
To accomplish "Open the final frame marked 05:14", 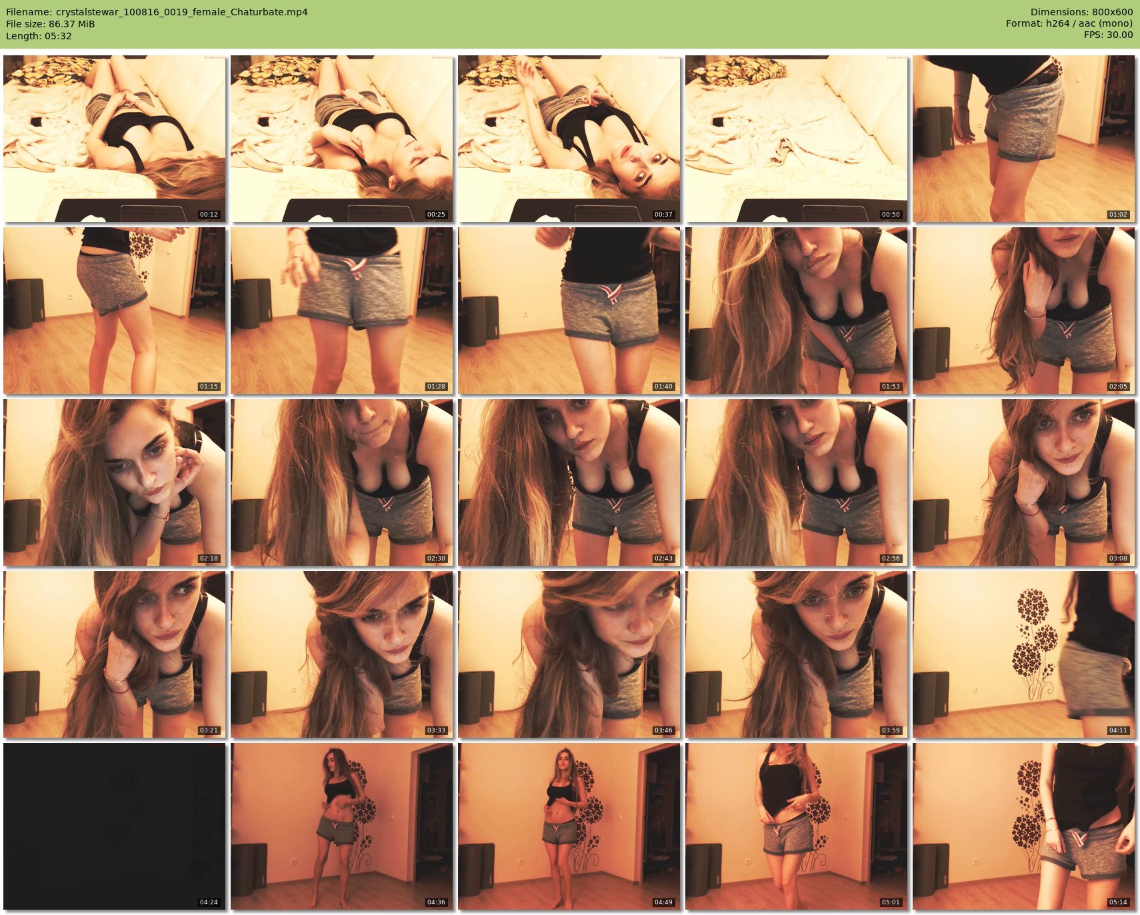I will tap(1024, 826).
